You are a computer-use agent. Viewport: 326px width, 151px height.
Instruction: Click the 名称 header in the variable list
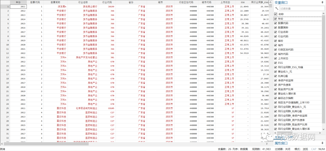coord(281,14)
